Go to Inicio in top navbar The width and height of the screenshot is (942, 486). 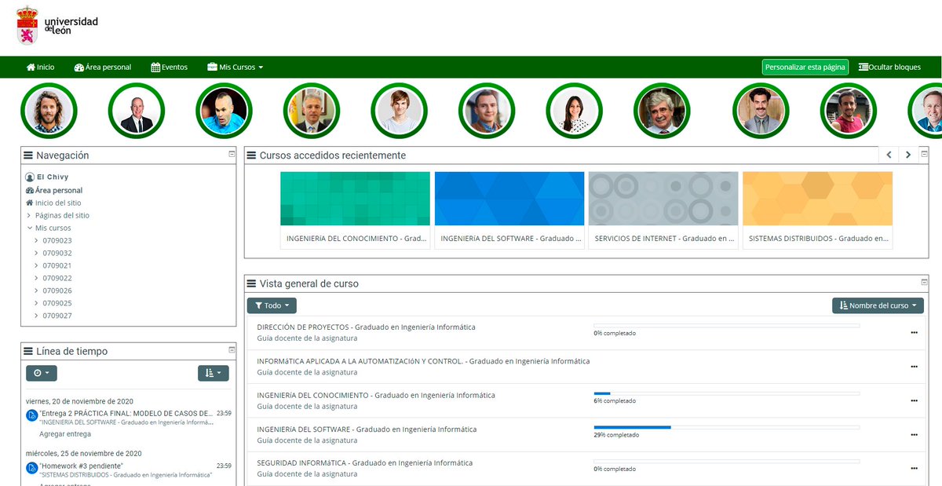click(x=41, y=68)
